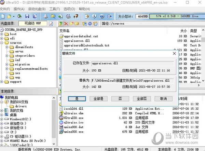Click the Extract icon in image toolbar

click(x=84, y=24)
